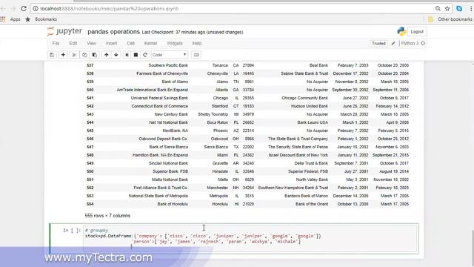Click 'Connecticut Bank of Commerce' cell
Image resolution: width=474 pixels, height=267 pixels.
coord(160,106)
